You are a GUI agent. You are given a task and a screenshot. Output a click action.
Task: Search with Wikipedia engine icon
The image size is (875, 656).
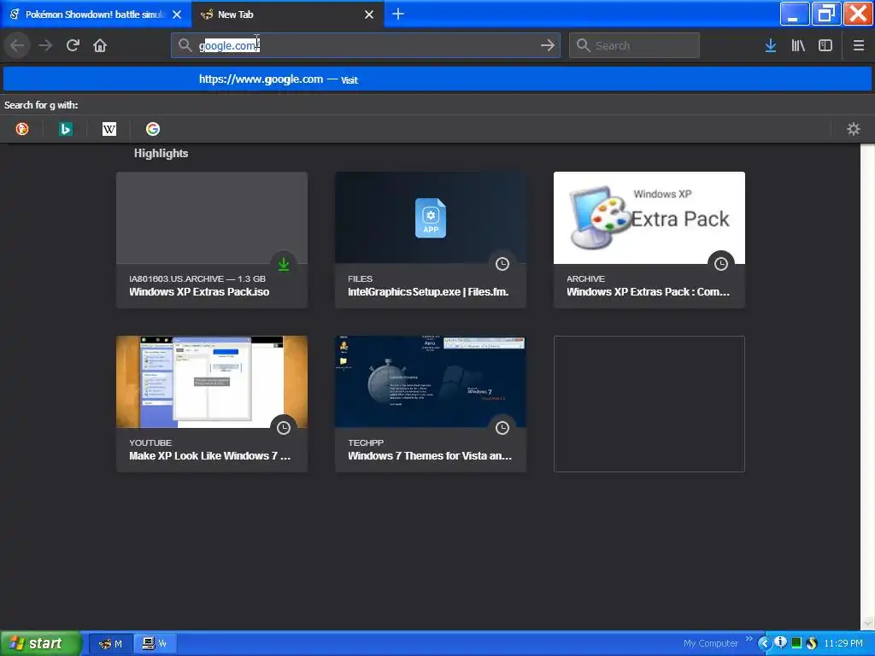tap(109, 129)
